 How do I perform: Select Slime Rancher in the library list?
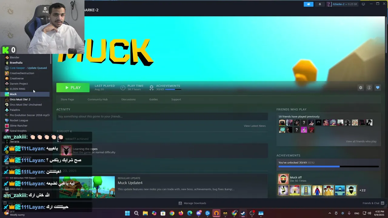pyautogui.click(x=18, y=126)
